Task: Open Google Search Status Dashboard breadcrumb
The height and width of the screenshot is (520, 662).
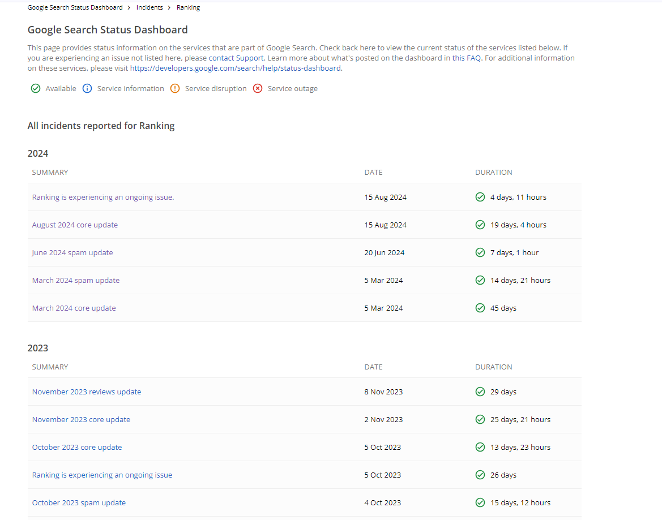Action: coord(75,7)
